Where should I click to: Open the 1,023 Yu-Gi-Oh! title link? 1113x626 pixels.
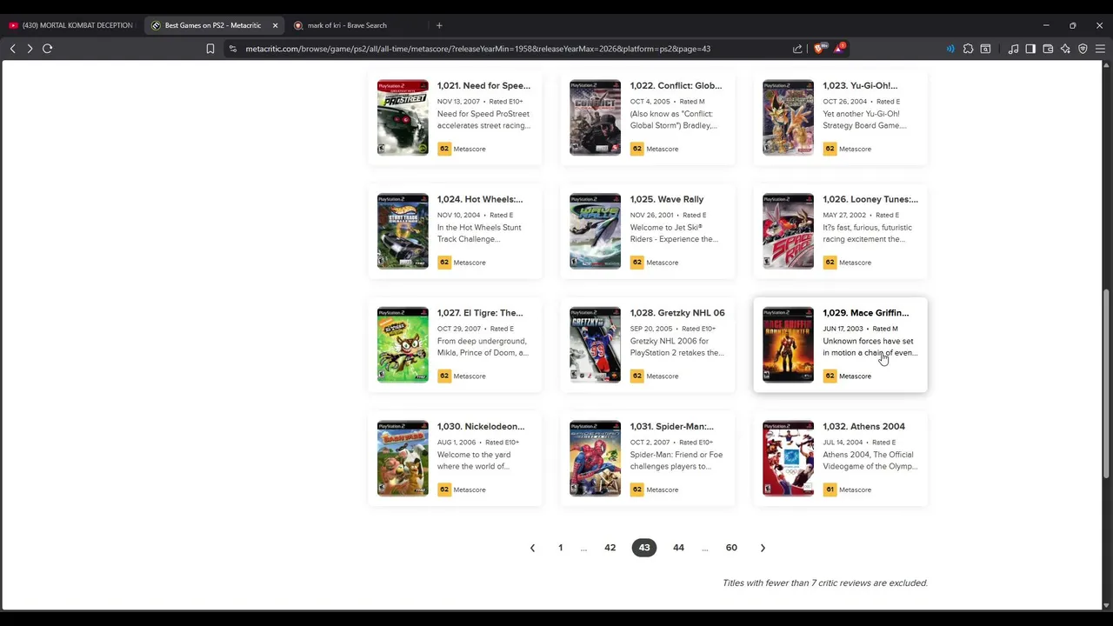click(x=860, y=85)
